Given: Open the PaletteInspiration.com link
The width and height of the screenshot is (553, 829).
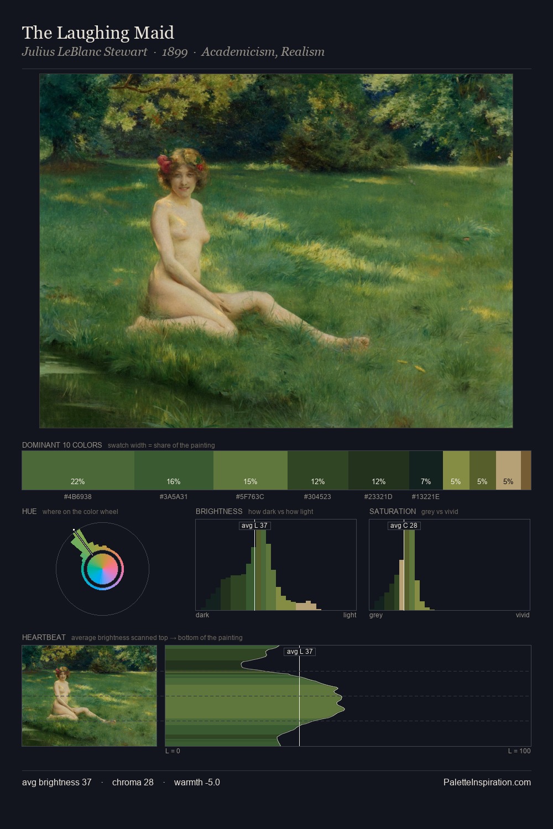Looking at the screenshot, I should 487,782.
